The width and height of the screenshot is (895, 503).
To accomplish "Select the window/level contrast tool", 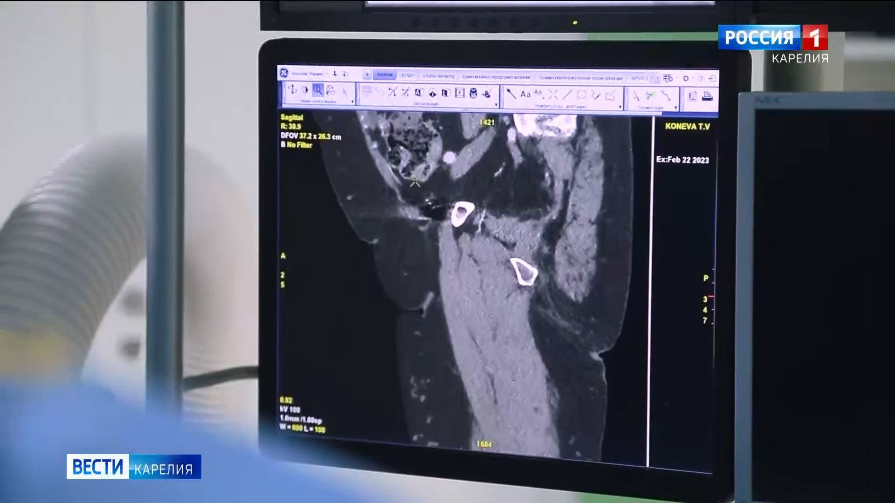I will 305,90.
